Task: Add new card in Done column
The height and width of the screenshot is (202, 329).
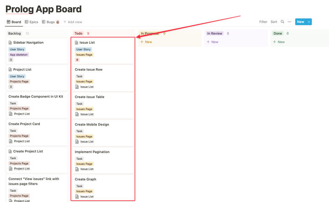Action: coord(279,42)
